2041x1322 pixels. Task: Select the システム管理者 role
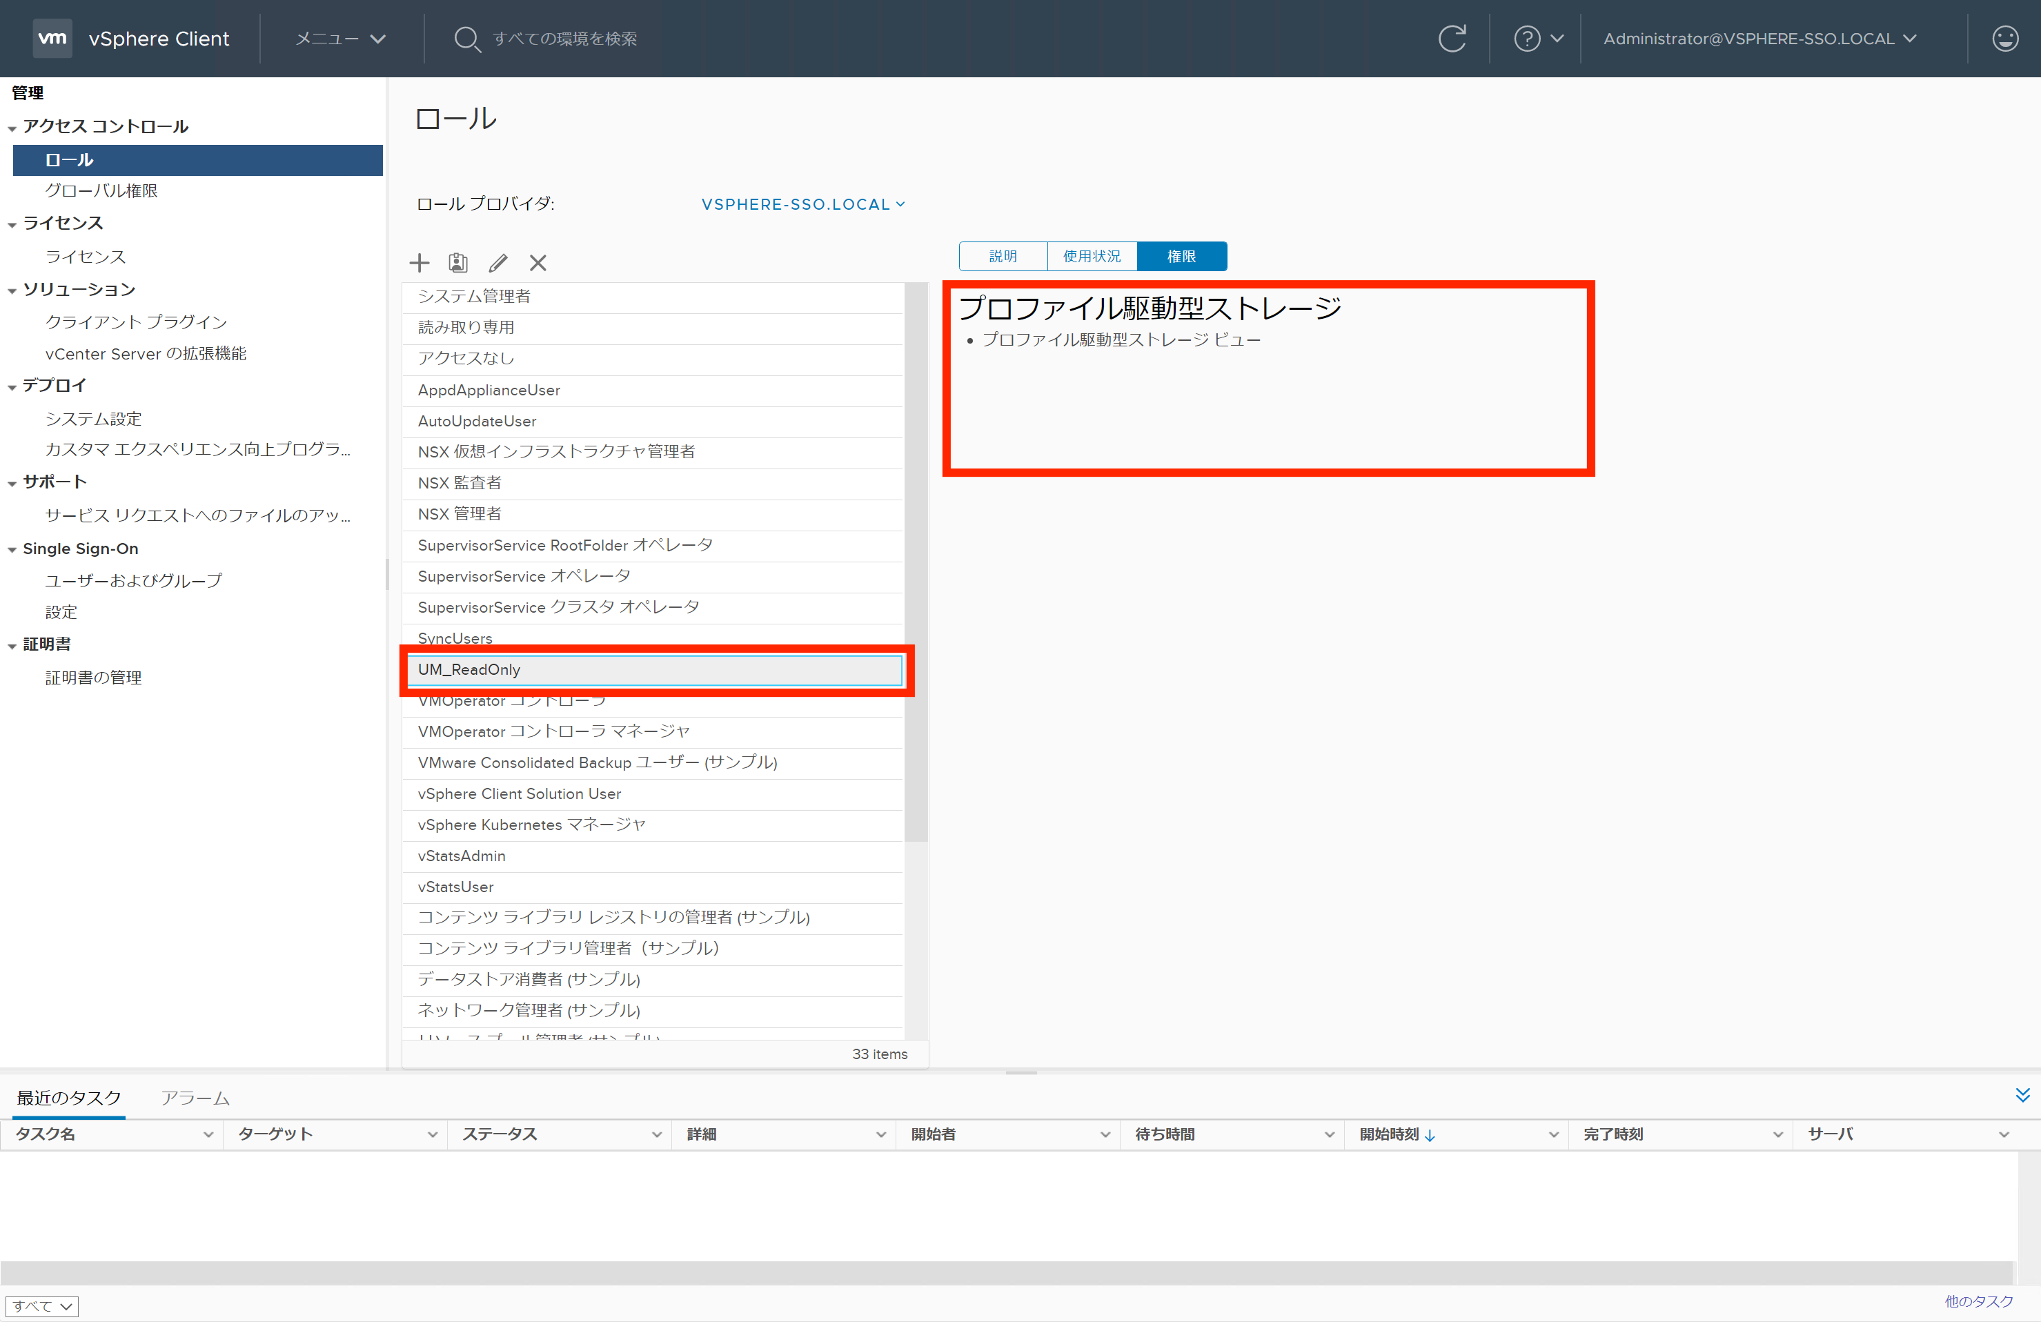coord(653,297)
